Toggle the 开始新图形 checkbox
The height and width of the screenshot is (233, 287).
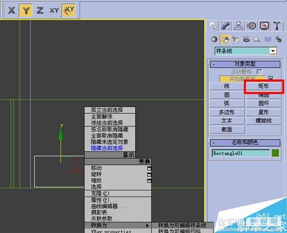[x=271, y=78]
